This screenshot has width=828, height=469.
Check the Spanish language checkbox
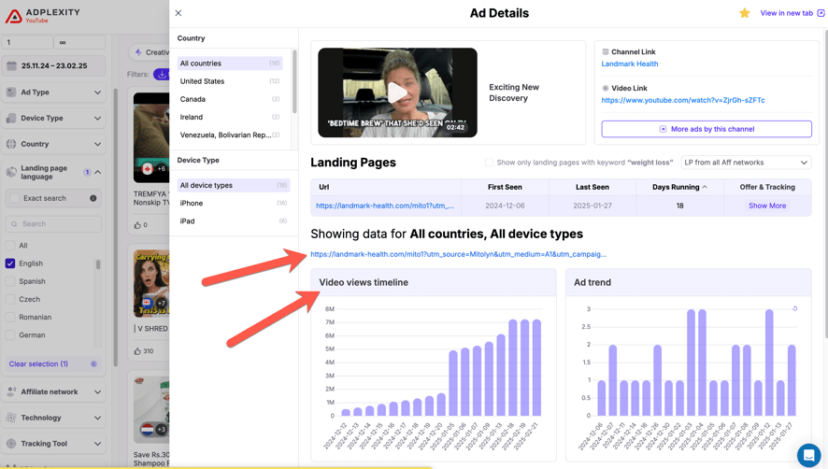[10, 281]
